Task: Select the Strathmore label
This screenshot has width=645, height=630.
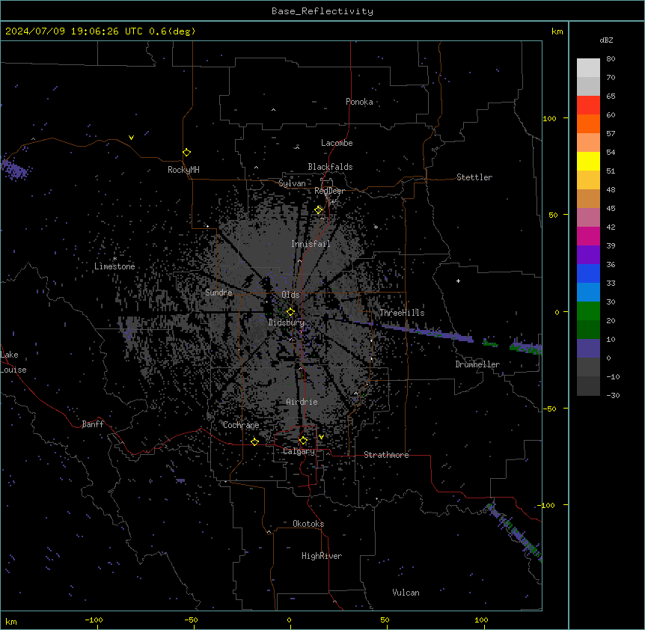Action: (386, 455)
